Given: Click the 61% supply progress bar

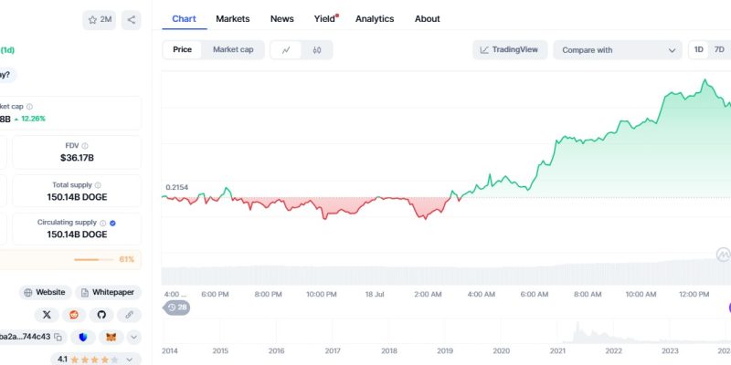Looking at the screenshot, I should 94,259.
